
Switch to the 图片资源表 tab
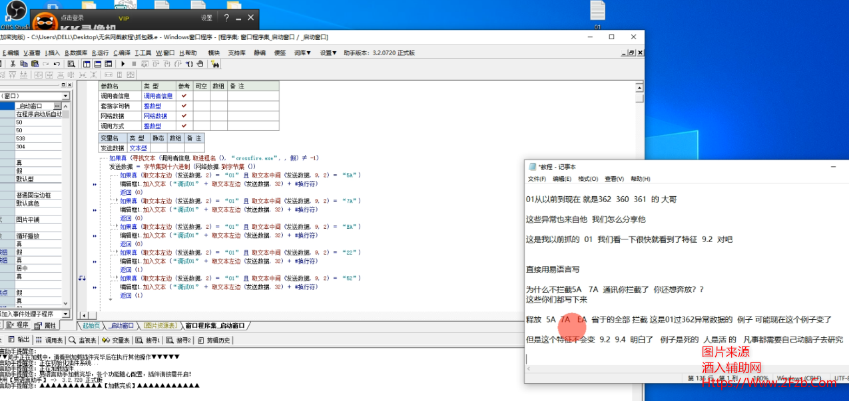coord(160,325)
